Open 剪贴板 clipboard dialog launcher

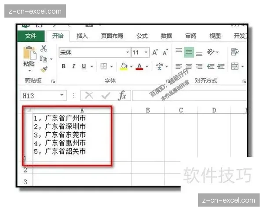click(x=53, y=81)
